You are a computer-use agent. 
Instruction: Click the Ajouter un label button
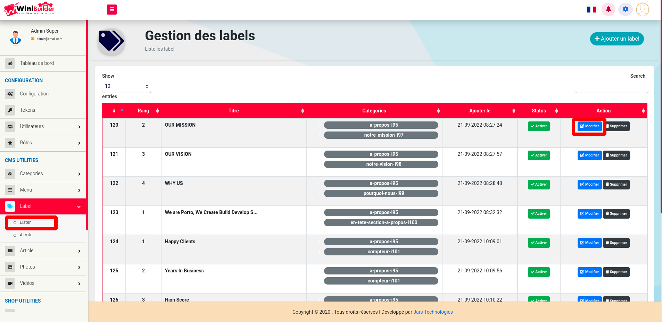(x=617, y=39)
